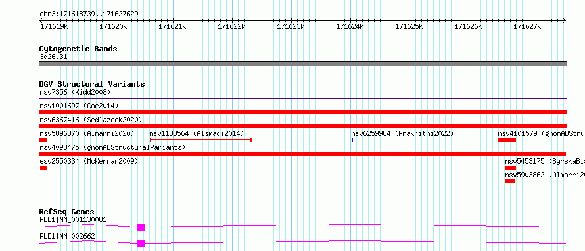Click the 'Cytogenetic Bands' track title
This screenshot has width=585, height=251.
click(78, 49)
